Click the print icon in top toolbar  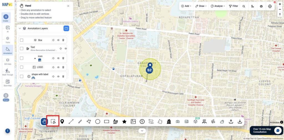point(261,6)
